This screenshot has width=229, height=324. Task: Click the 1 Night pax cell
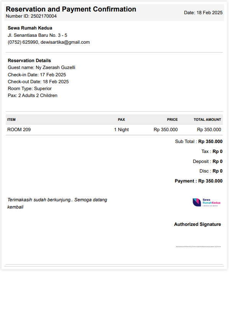121,130
